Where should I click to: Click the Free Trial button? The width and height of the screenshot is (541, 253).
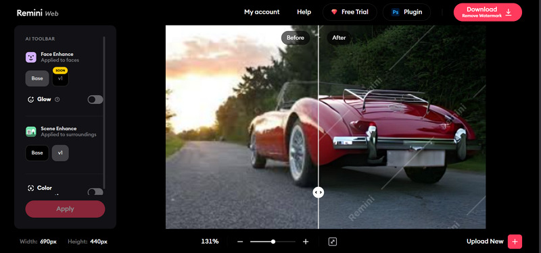pyautogui.click(x=350, y=12)
